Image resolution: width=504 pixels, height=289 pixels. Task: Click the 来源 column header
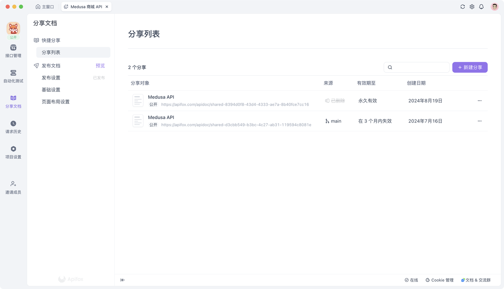(328, 83)
